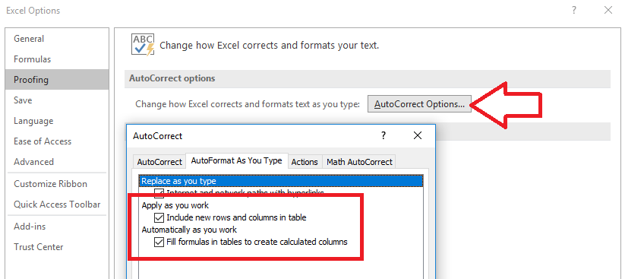Select AutoFormat As You Type tab
625x279 pixels.
pos(237,160)
